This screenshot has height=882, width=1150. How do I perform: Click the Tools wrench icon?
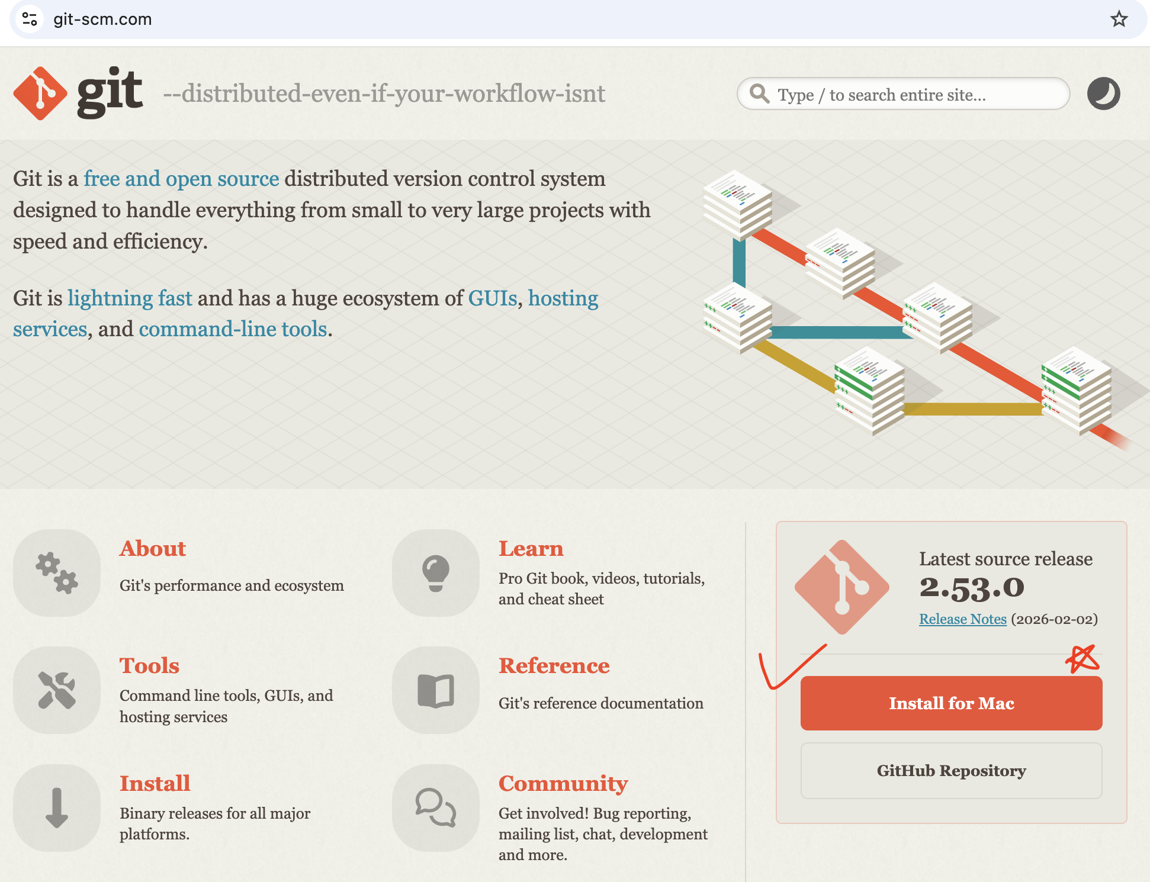coord(57,690)
